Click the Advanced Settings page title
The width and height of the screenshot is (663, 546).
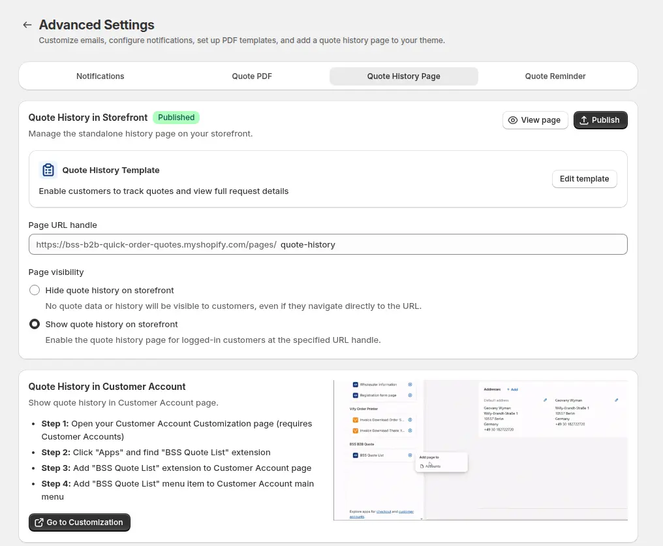97,25
